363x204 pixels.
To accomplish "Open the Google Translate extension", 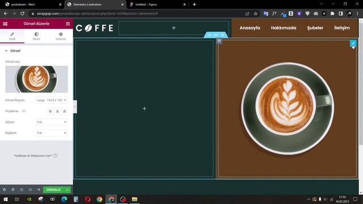I will (266, 14).
